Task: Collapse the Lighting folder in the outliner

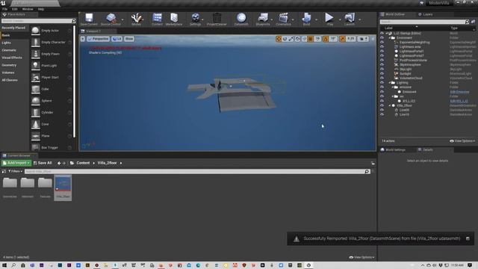Action: point(390,83)
